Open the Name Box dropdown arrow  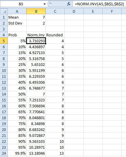[x=44, y=4]
